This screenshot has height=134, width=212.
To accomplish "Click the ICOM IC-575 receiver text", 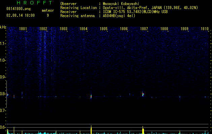I will point(135,12).
